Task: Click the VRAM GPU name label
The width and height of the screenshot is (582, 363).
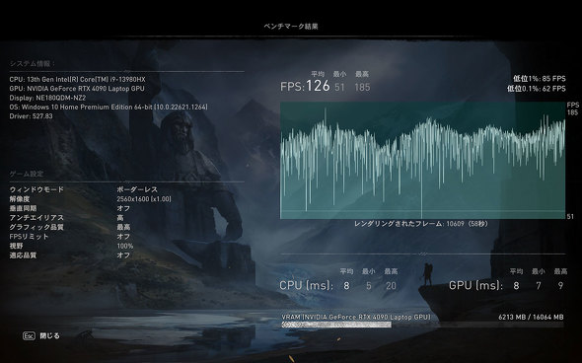Action: click(356, 317)
